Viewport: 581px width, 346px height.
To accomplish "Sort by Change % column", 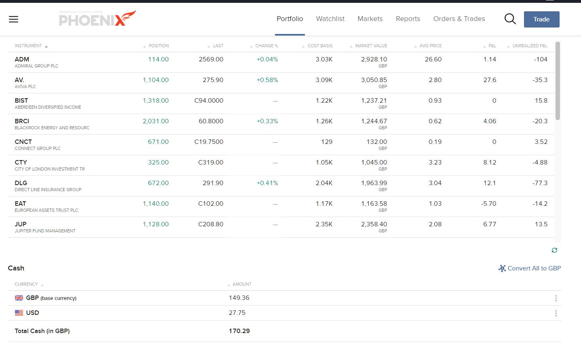I will click(x=264, y=46).
